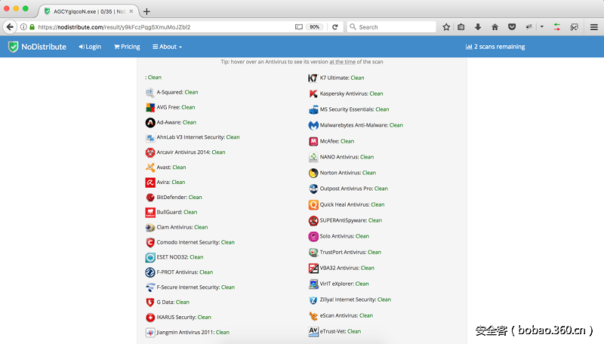The image size is (604, 344).
Task: Click the 90% zoom level indicator
Action: [x=315, y=26]
